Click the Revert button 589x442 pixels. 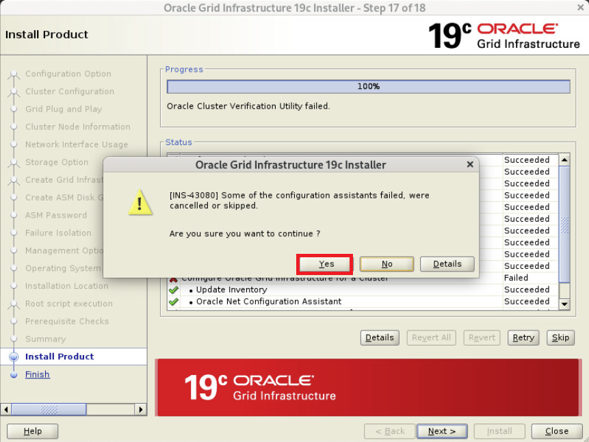pyautogui.click(x=482, y=337)
